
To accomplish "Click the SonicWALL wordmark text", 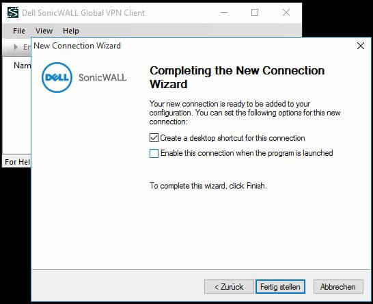I will [102, 78].
